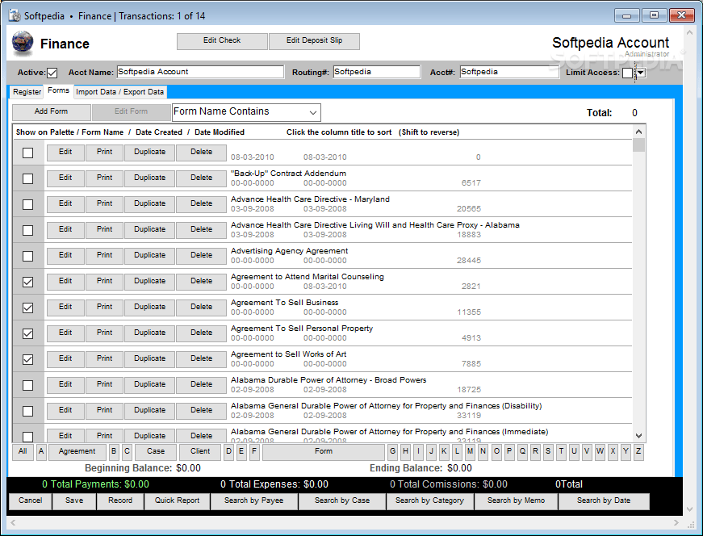703x536 pixels.
Task: Run a Quick Report
Action: (x=177, y=500)
